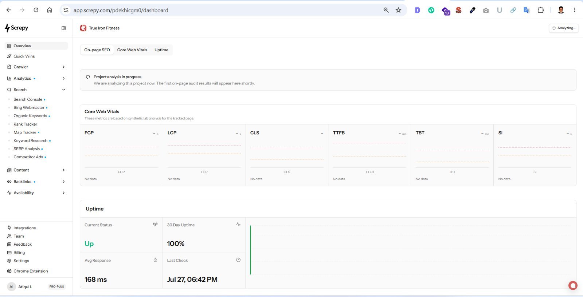Image resolution: width=583 pixels, height=297 pixels.
Task: Open the camera screenshot extension
Action: [486, 10]
